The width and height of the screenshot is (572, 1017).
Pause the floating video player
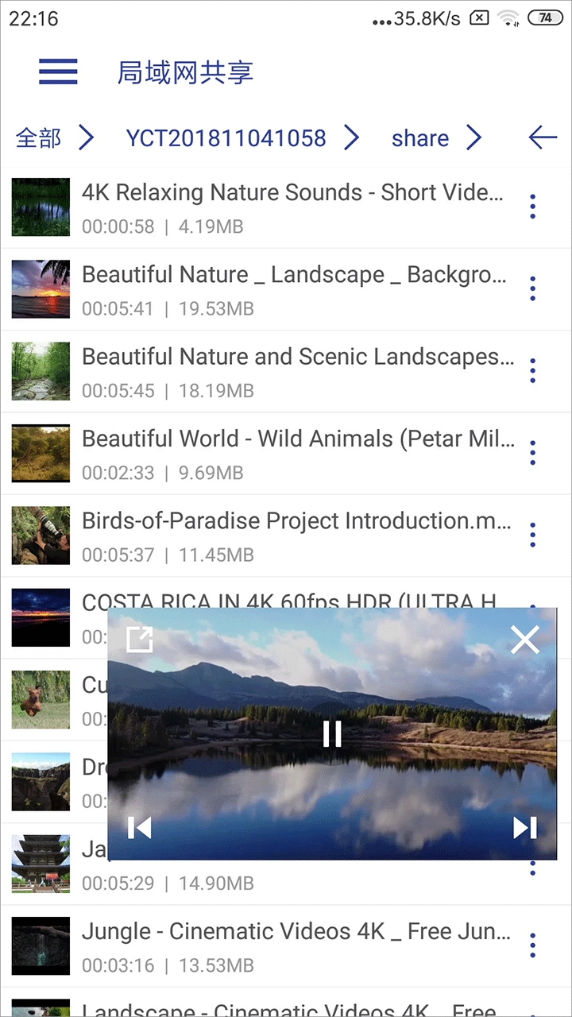coord(332,733)
